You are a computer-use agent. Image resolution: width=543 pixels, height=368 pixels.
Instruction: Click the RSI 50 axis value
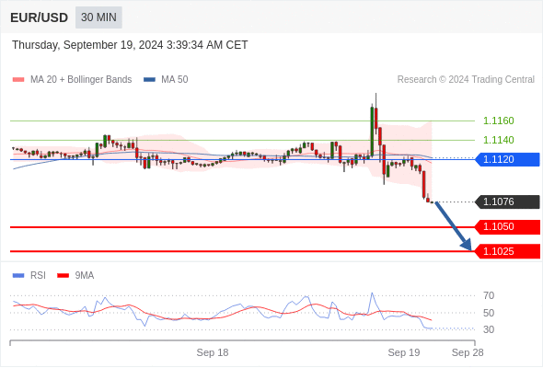pyautogui.click(x=489, y=313)
